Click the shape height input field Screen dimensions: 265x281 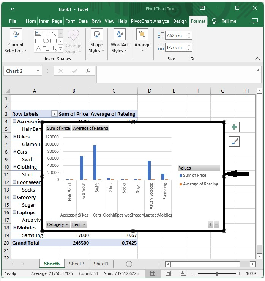176,35
